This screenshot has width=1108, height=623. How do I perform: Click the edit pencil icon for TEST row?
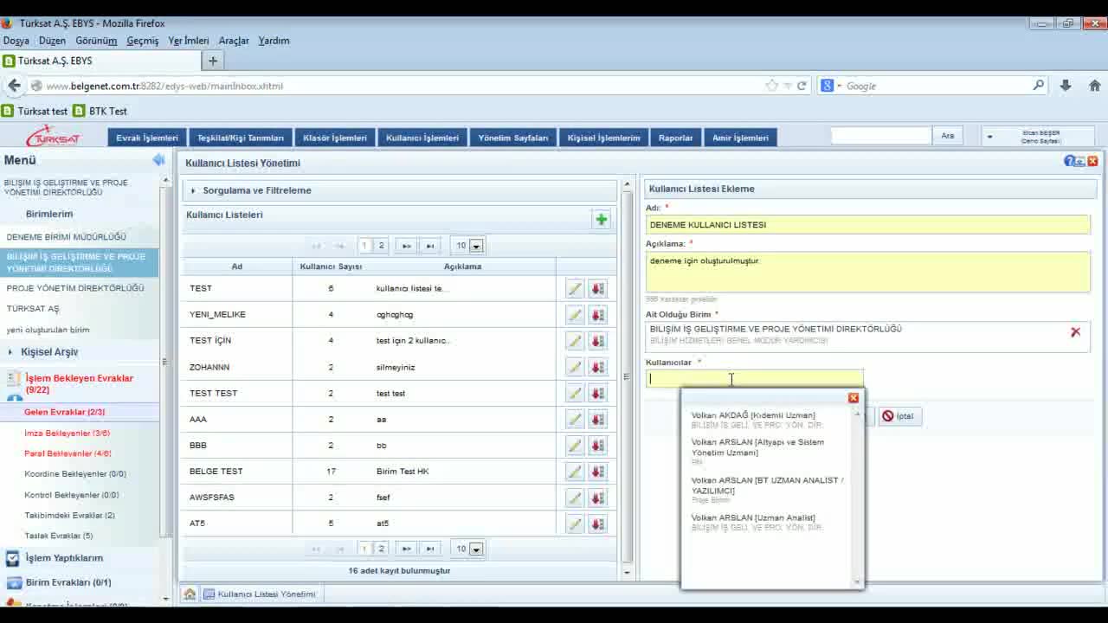(575, 289)
